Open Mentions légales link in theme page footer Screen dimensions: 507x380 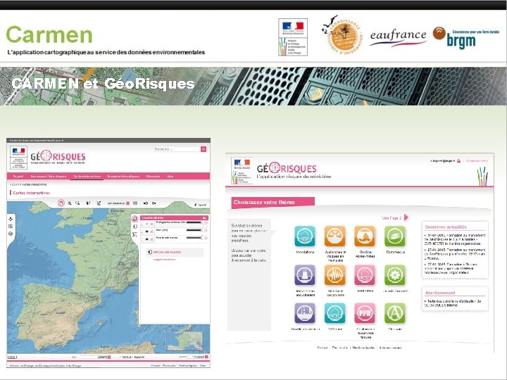click(363, 348)
